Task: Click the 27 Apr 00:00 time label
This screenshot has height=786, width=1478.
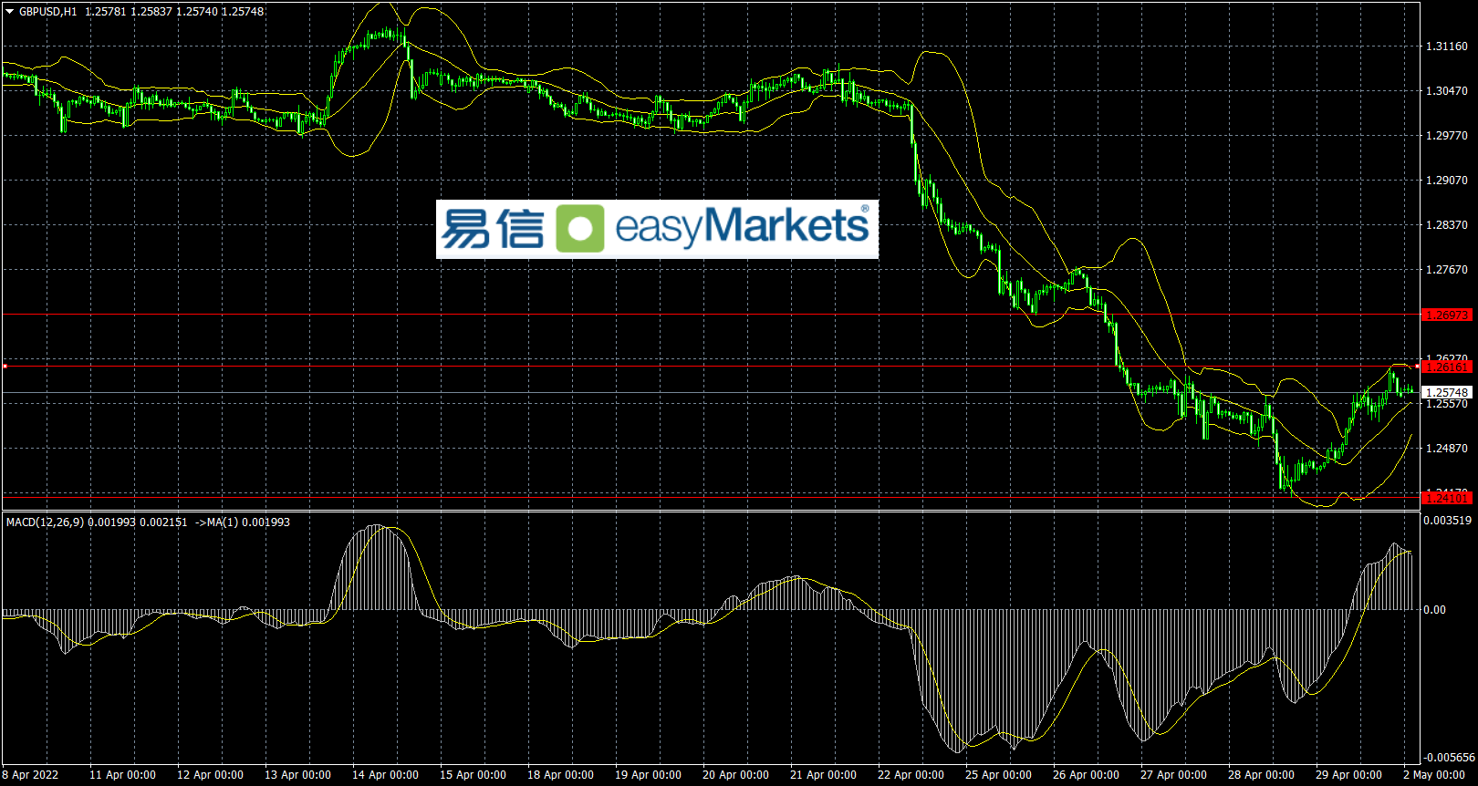Action: (x=1173, y=775)
